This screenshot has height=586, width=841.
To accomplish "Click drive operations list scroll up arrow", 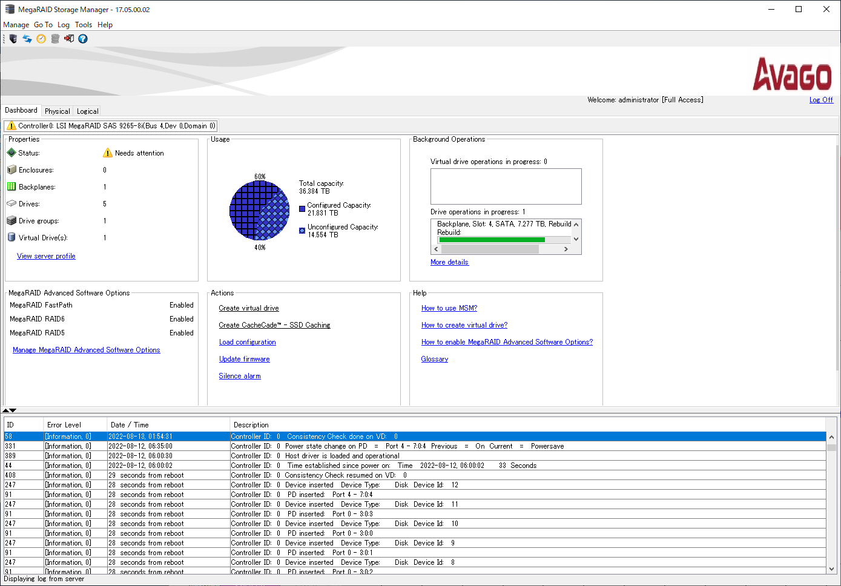I will pos(576,224).
